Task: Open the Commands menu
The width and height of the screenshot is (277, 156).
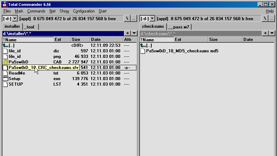Action: (x=36, y=11)
